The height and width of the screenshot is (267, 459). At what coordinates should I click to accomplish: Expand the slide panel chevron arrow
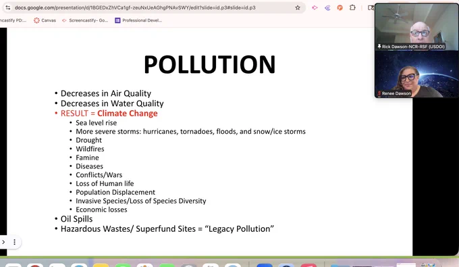click(x=3, y=242)
